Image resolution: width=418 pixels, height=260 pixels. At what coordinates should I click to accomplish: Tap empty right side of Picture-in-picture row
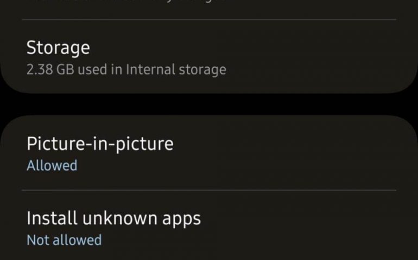(x=337, y=153)
